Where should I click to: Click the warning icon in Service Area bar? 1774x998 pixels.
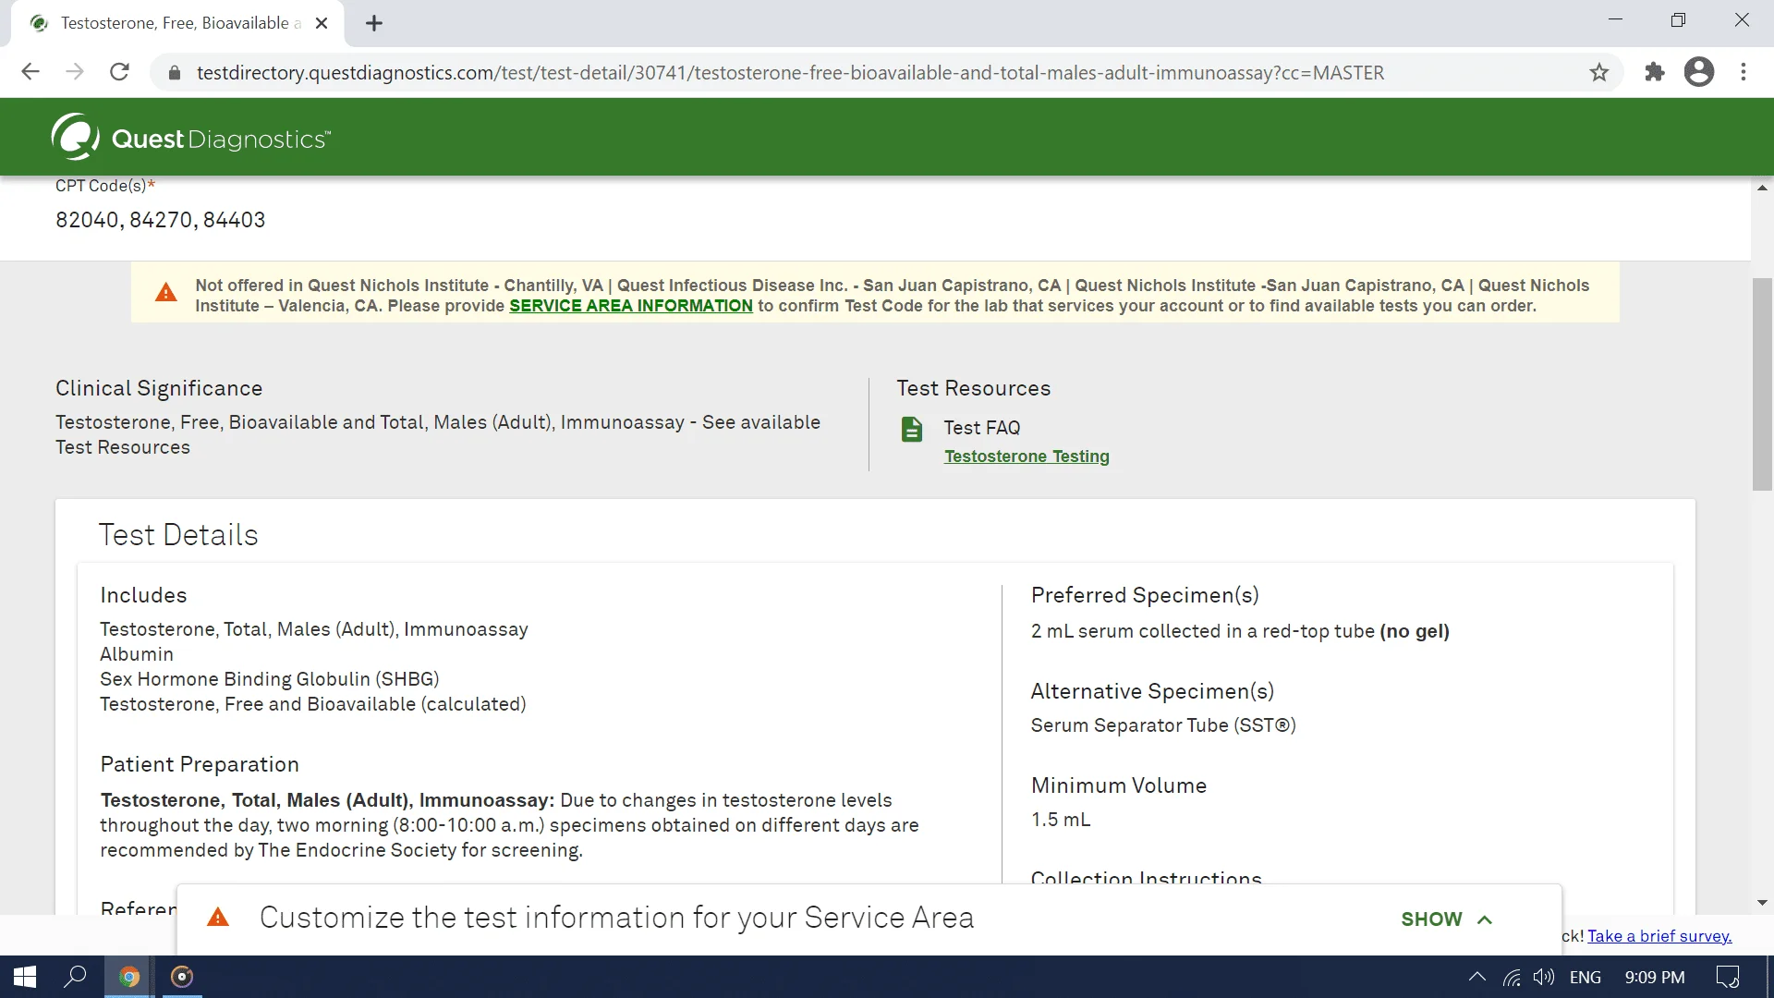click(x=218, y=917)
